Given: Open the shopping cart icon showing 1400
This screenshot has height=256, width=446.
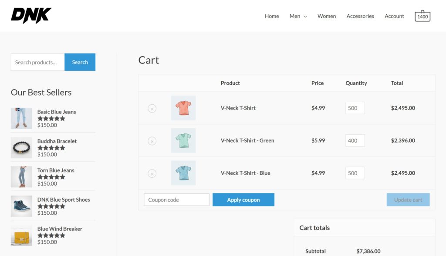Looking at the screenshot, I should pos(422,16).
